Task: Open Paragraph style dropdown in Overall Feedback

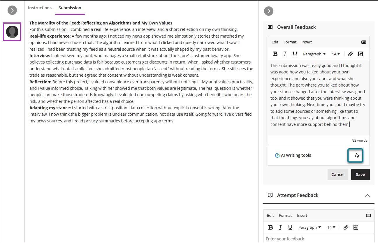Action: [314, 54]
